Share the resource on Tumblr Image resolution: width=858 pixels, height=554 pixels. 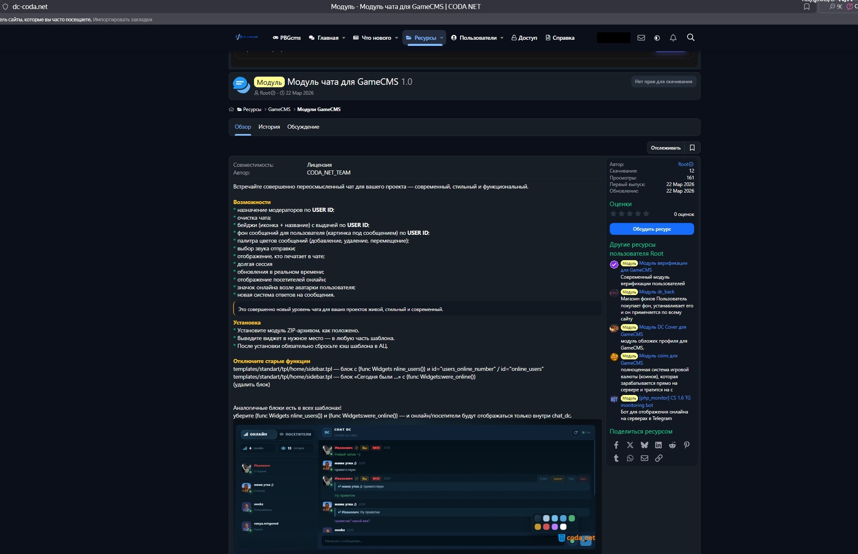point(616,458)
